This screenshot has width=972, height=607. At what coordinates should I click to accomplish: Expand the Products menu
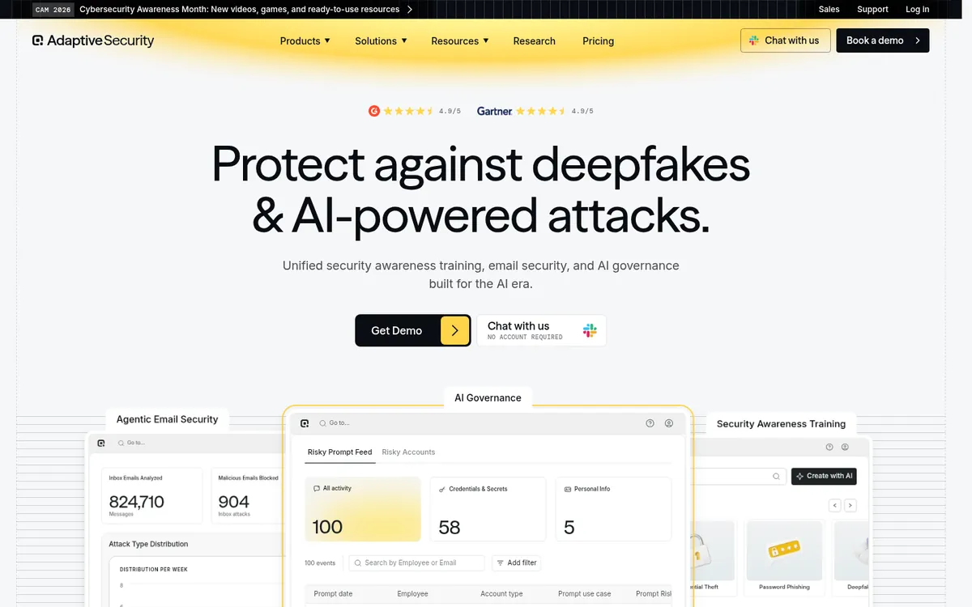[305, 40]
